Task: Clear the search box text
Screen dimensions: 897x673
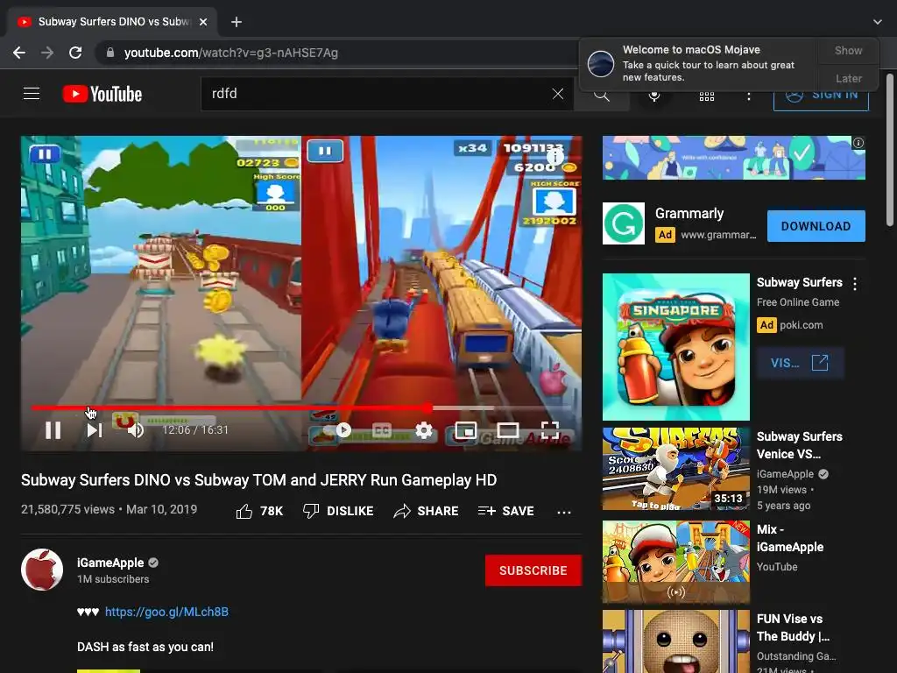Action: [558, 94]
